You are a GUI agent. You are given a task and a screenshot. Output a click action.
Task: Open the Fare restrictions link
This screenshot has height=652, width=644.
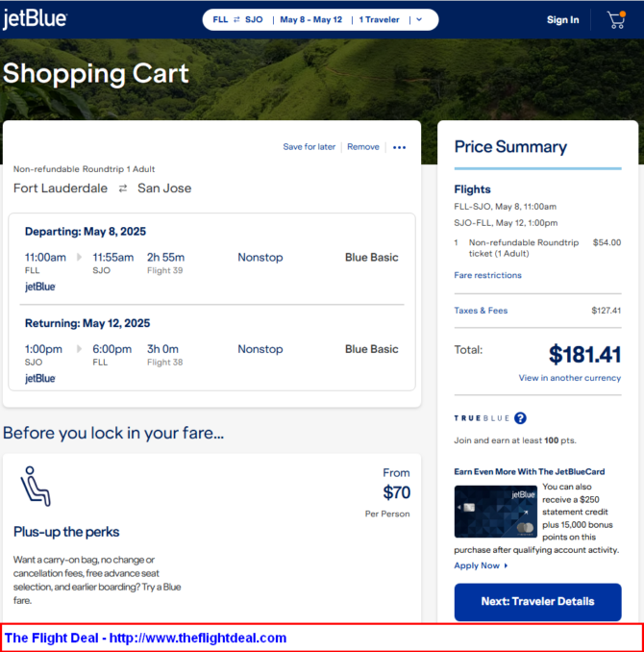coord(487,275)
